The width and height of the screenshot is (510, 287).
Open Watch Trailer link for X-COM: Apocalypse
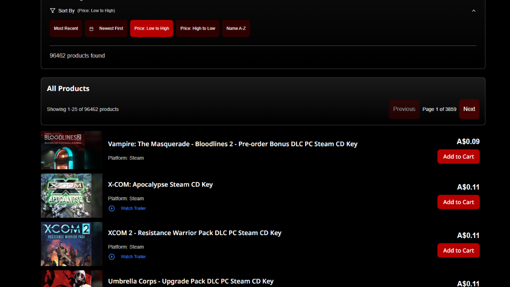point(133,208)
